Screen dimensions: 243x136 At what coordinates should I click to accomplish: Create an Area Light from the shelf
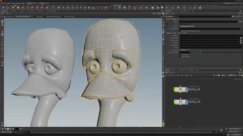point(129,8)
